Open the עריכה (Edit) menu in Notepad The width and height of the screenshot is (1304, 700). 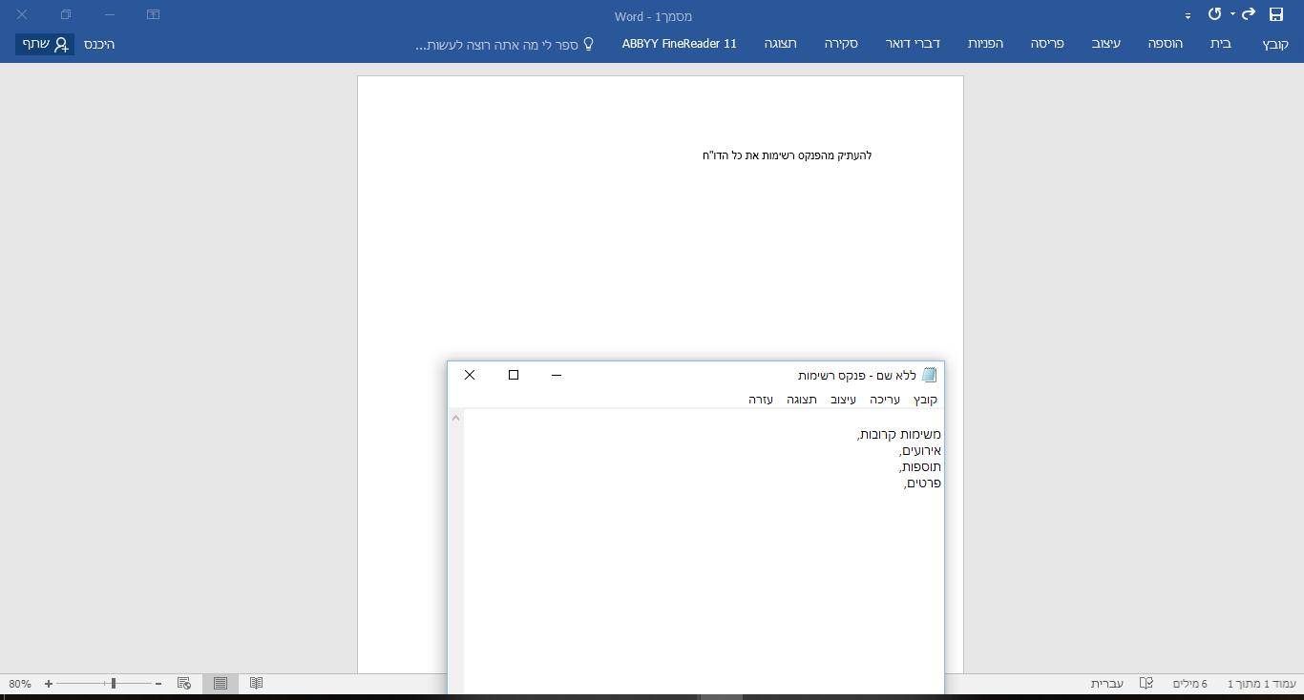point(885,400)
